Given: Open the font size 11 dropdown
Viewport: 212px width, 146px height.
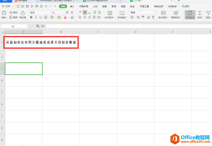Looking at the screenshot, I should tap(63, 13).
